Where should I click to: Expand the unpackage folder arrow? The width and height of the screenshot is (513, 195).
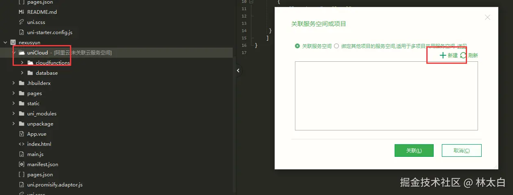(x=14, y=123)
